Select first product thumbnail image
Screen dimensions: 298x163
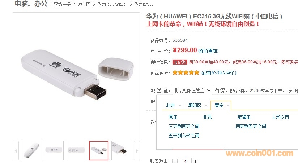pyautogui.click(x=31, y=151)
